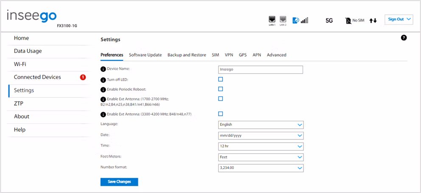Tick the 1700-2700 MHz Ext Antenna checkbox
Image resolution: width=421 pixels, height=193 pixels.
[x=220, y=99]
